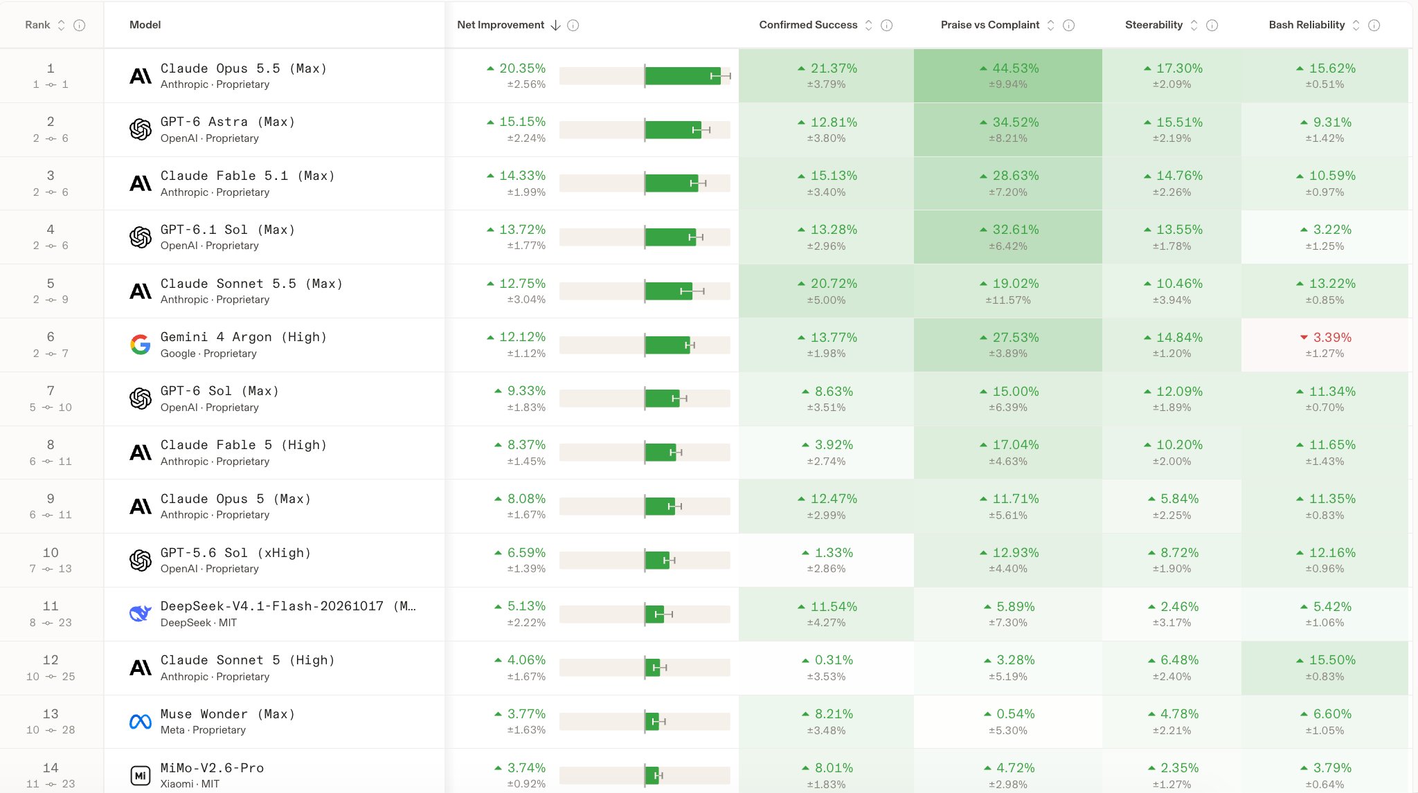Viewport: 1418px width, 793px height.
Task: Click the red 3.39% Bash Reliability cell
Action: tap(1325, 345)
